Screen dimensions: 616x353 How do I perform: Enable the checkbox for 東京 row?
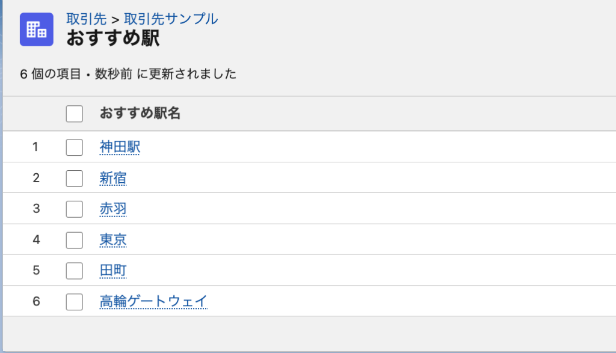pos(74,240)
